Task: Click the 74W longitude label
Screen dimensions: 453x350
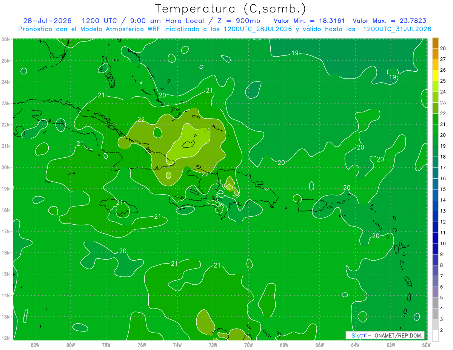Action: point(177,345)
